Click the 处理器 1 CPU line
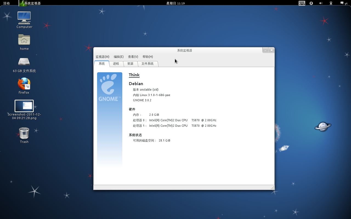 click(174, 126)
